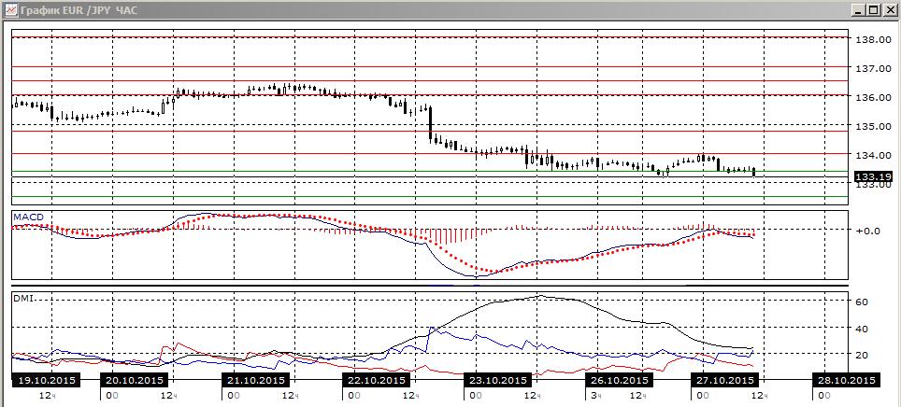Screen dimensions: 901x407
Task: Select the 27.10.2015 date marker
Action: click(x=725, y=381)
